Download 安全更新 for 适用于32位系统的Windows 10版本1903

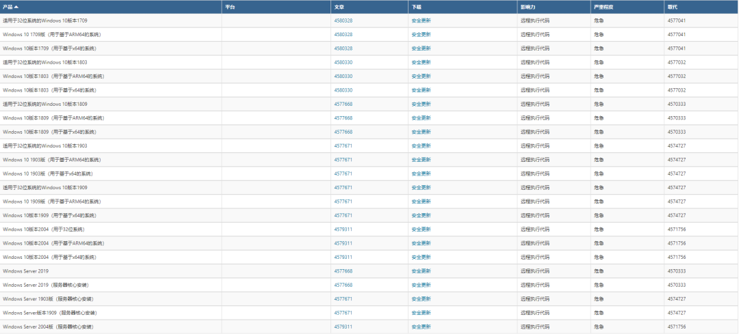(x=421, y=146)
